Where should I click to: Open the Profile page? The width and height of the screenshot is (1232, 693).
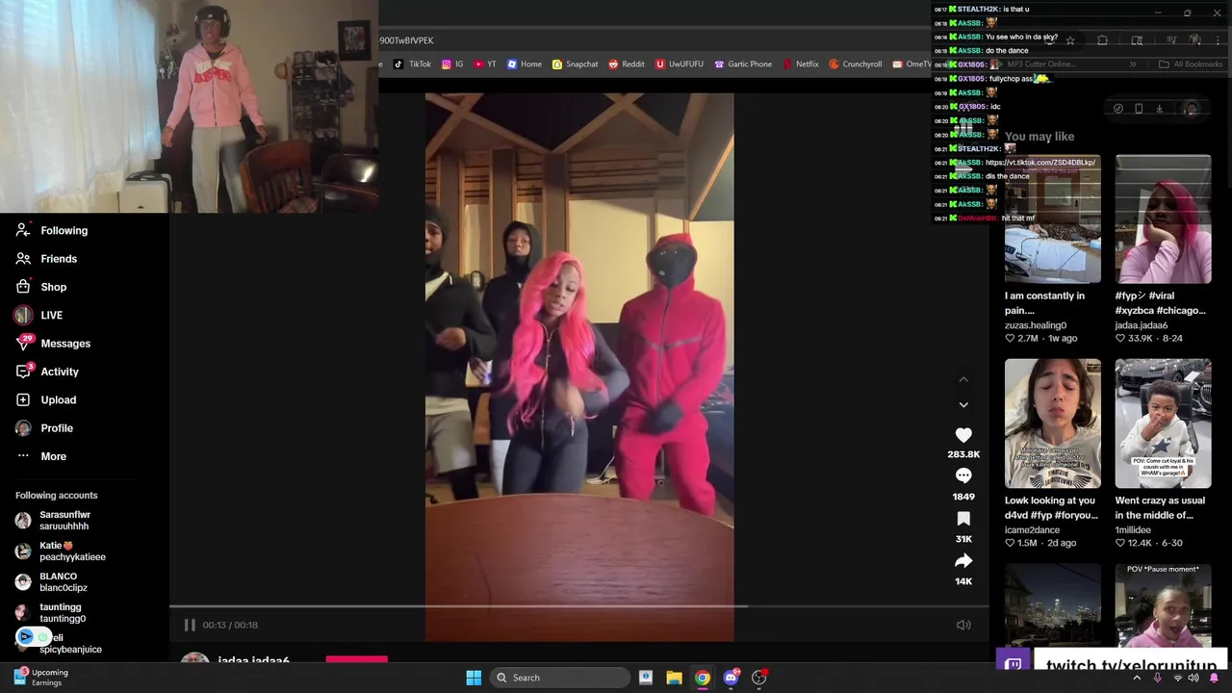coord(44,428)
